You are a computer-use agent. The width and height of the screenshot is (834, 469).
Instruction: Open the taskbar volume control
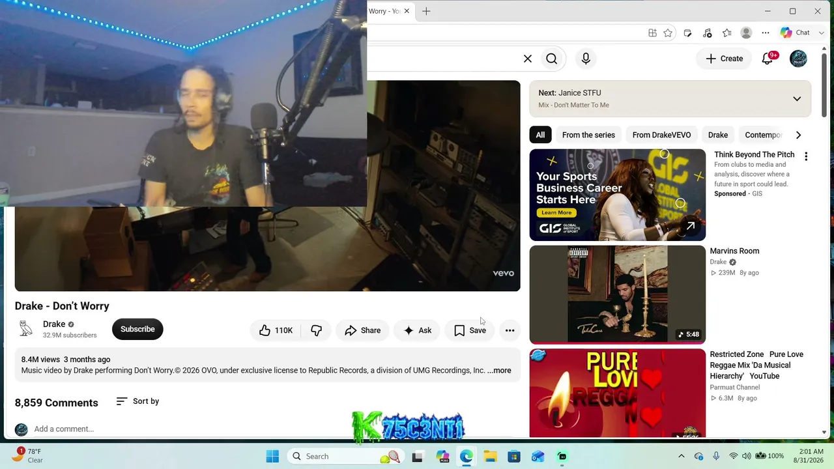[x=747, y=456]
